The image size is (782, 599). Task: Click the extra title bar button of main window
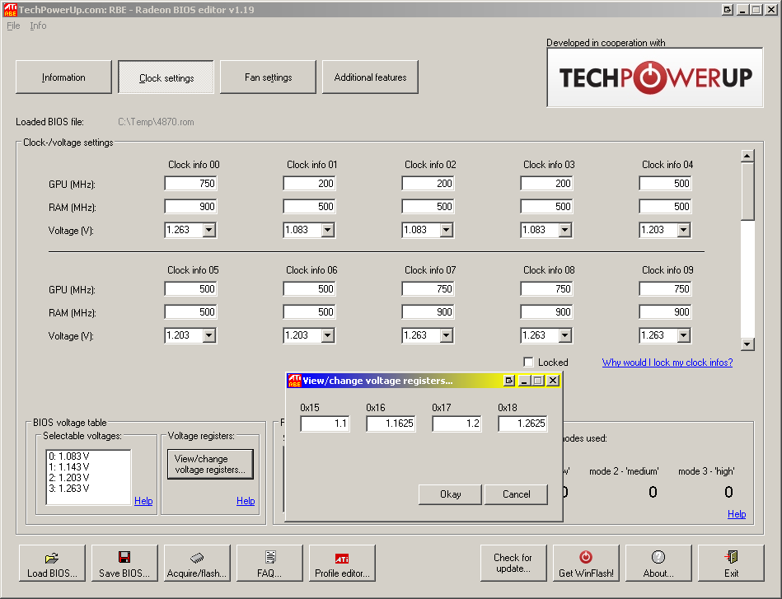[x=727, y=10]
